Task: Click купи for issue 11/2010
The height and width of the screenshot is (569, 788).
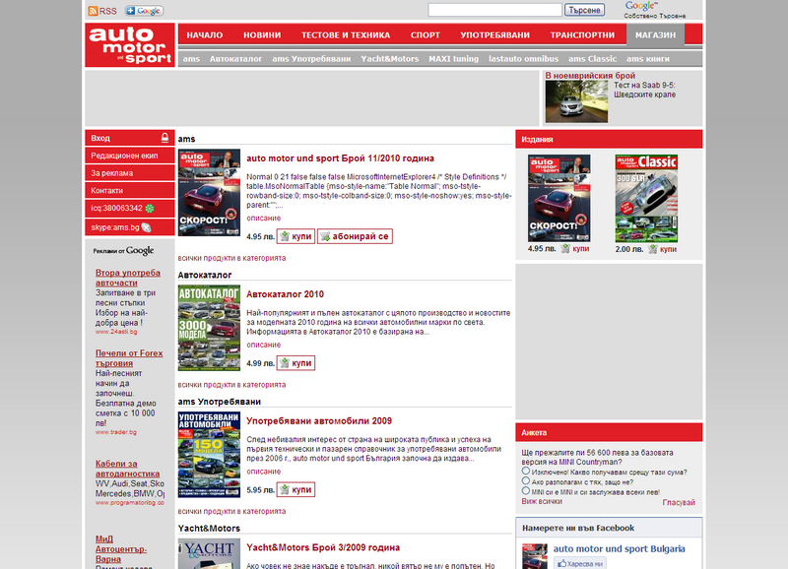Action: pyautogui.click(x=296, y=236)
